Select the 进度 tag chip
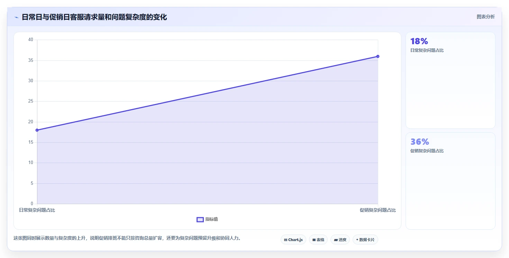The height and width of the screenshot is (258, 509). [340, 240]
